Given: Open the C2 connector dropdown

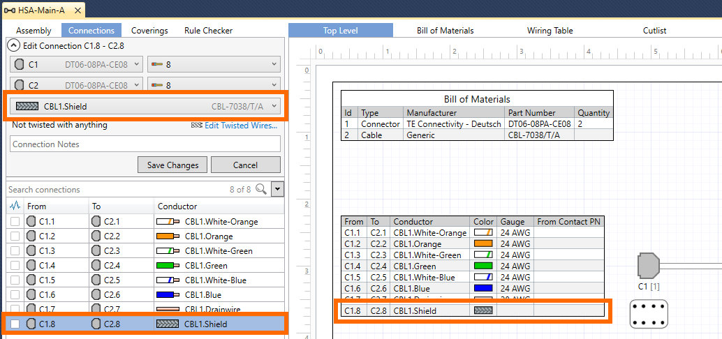Looking at the screenshot, I should pos(77,85).
